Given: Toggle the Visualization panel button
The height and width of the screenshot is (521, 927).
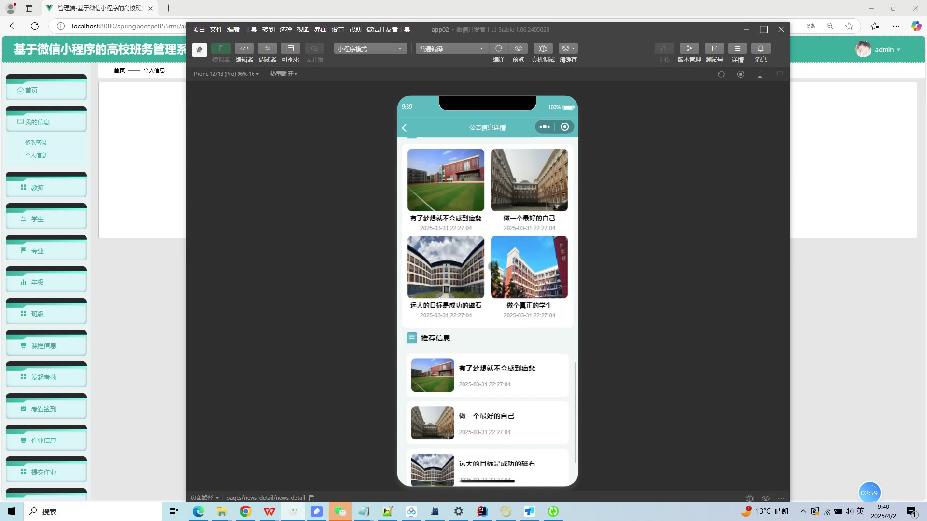Looking at the screenshot, I should pyautogui.click(x=290, y=48).
